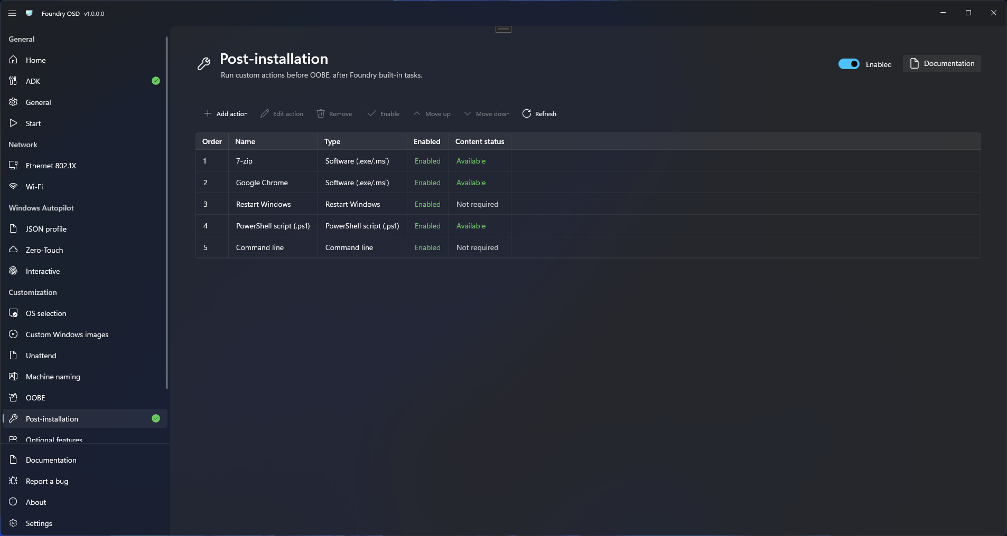This screenshot has height=536, width=1007.
Task: Click Edit action in toolbar
Action: (x=282, y=114)
